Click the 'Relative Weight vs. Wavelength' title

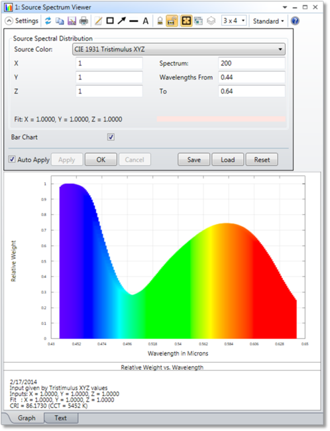coord(162,367)
